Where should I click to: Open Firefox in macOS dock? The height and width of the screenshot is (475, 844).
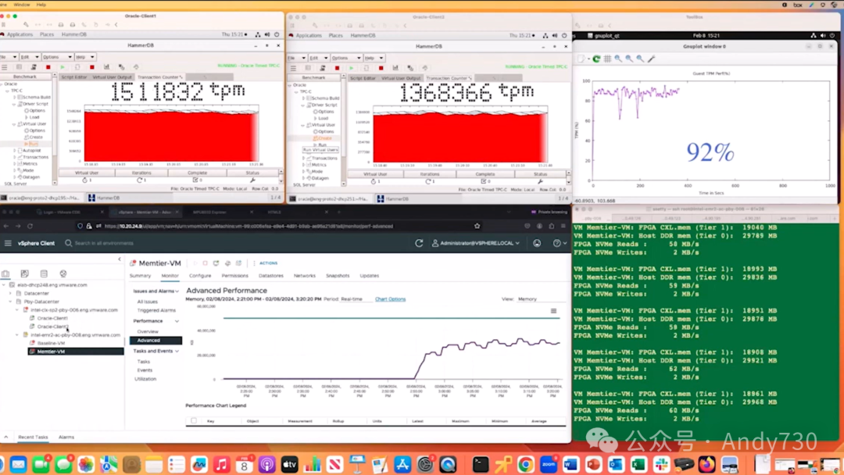(706, 464)
